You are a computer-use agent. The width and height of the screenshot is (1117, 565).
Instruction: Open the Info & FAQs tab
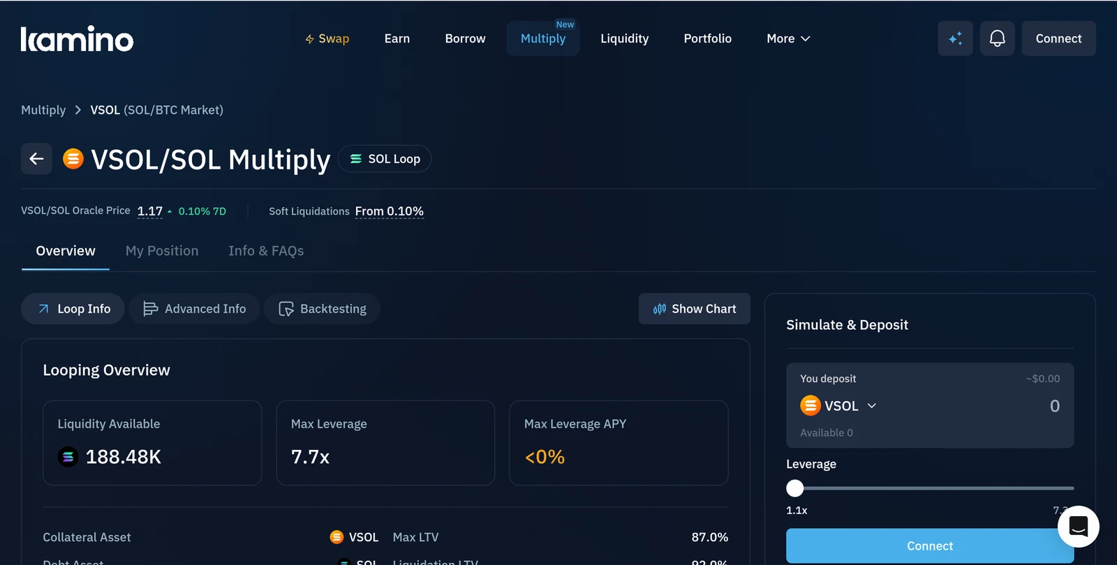click(266, 251)
